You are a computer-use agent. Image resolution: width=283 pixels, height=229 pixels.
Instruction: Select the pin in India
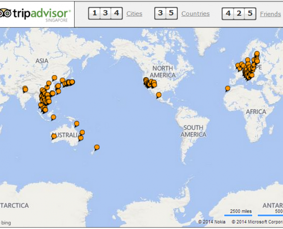coord(26,89)
